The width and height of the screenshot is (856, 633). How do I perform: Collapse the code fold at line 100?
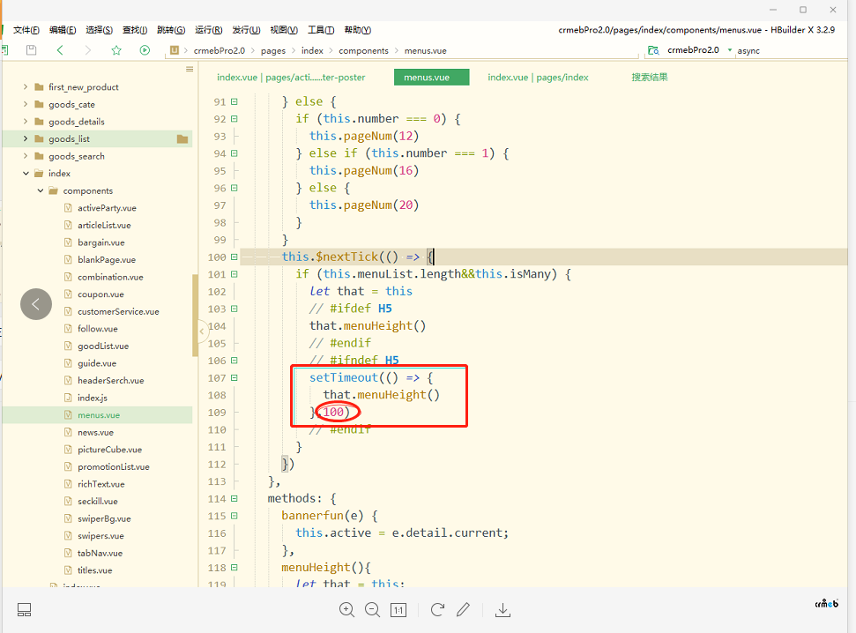(234, 257)
